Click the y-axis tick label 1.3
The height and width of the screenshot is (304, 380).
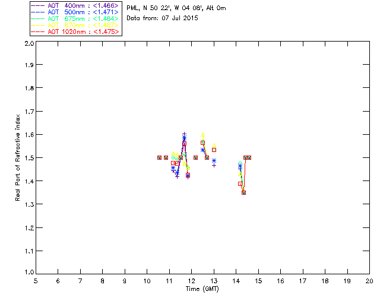tap(29, 205)
